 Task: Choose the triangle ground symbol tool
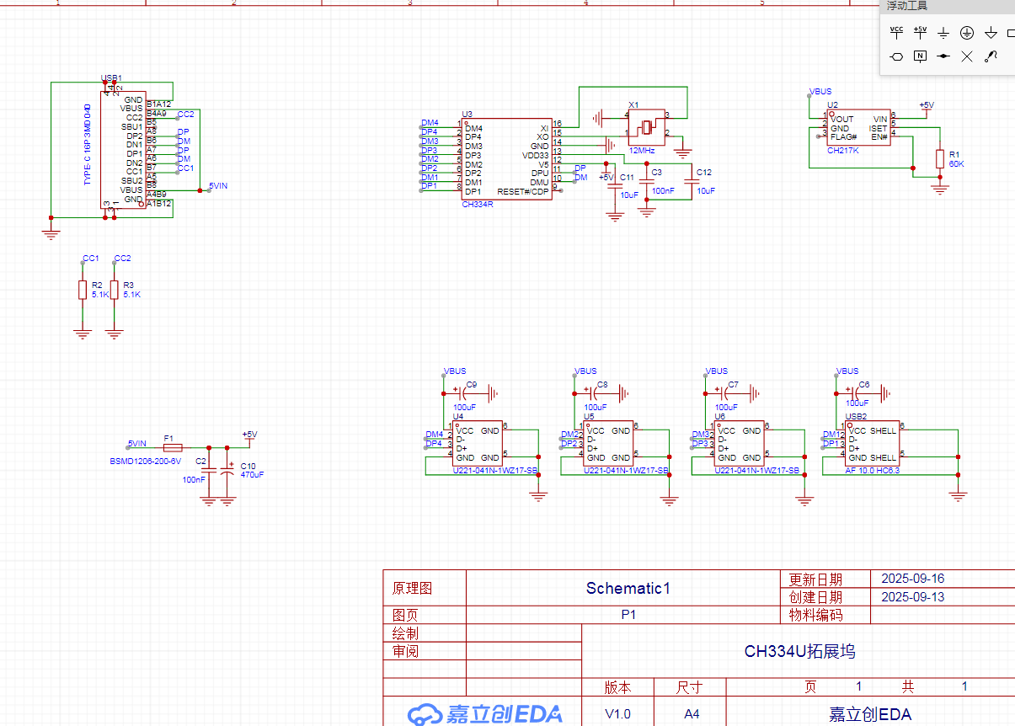point(991,33)
